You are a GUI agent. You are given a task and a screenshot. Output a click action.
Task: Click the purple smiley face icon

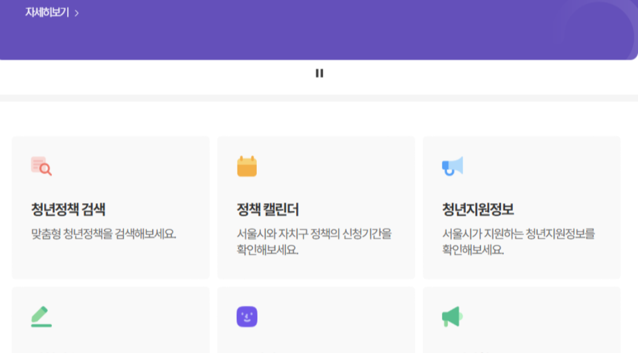247,317
